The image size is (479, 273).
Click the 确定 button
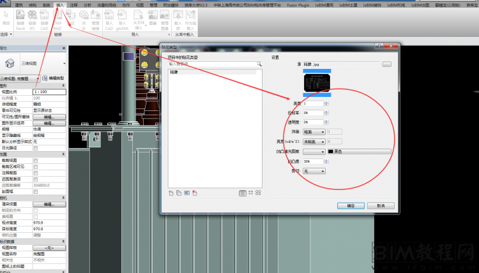point(351,205)
